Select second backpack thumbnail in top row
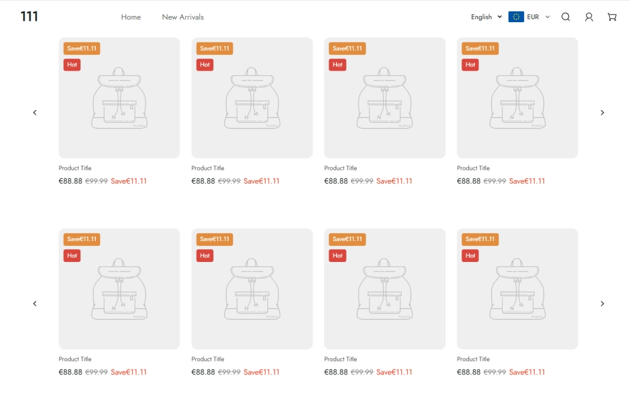The image size is (630, 396). tap(252, 98)
